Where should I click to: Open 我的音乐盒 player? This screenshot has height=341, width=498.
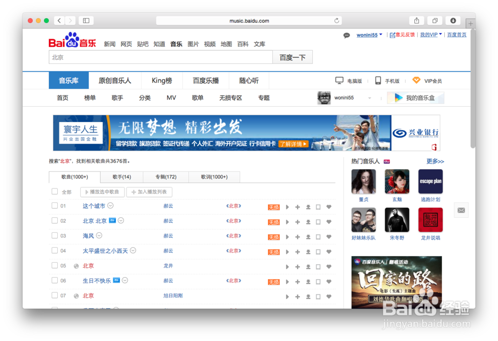pyautogui.click(x=415, y=98)
